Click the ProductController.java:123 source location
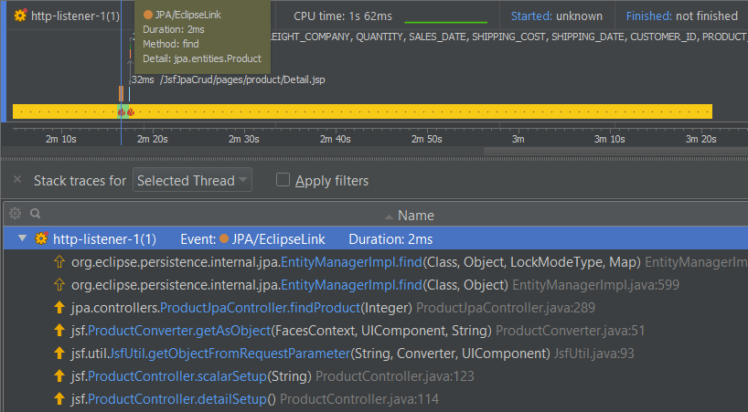The width and height of the screenshot is (748, 412). click(x=395, y=376)
